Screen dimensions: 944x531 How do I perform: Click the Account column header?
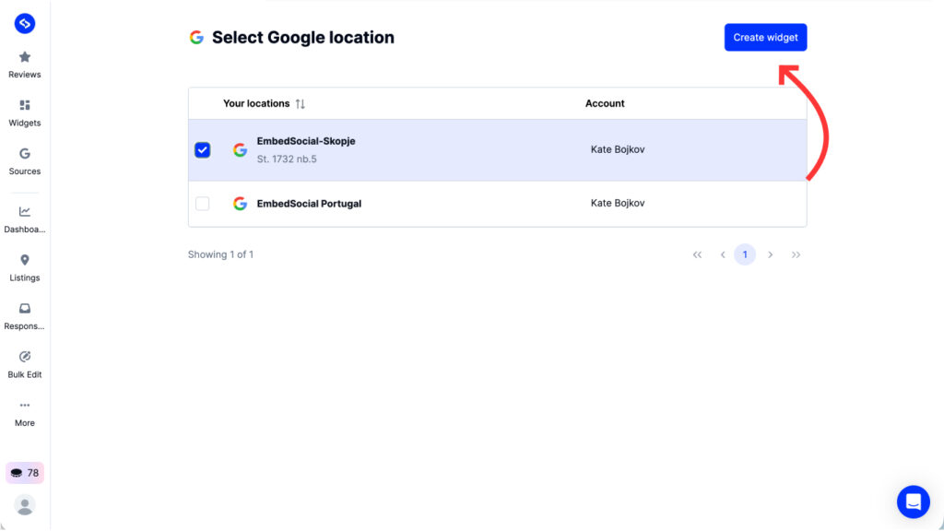[x=605, y=103]
